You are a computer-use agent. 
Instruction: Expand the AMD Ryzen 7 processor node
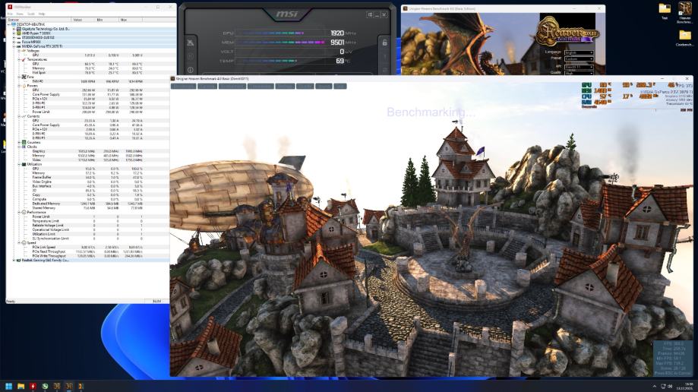(x=14, y=33)
